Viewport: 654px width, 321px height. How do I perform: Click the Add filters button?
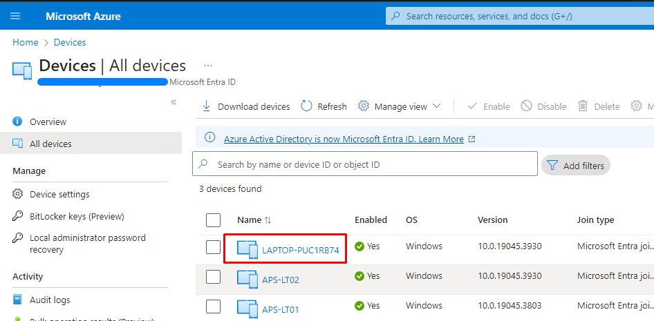[576, 165]
